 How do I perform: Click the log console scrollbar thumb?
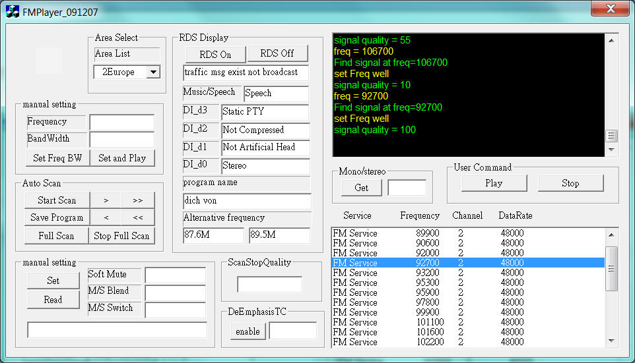click(611, 136)
